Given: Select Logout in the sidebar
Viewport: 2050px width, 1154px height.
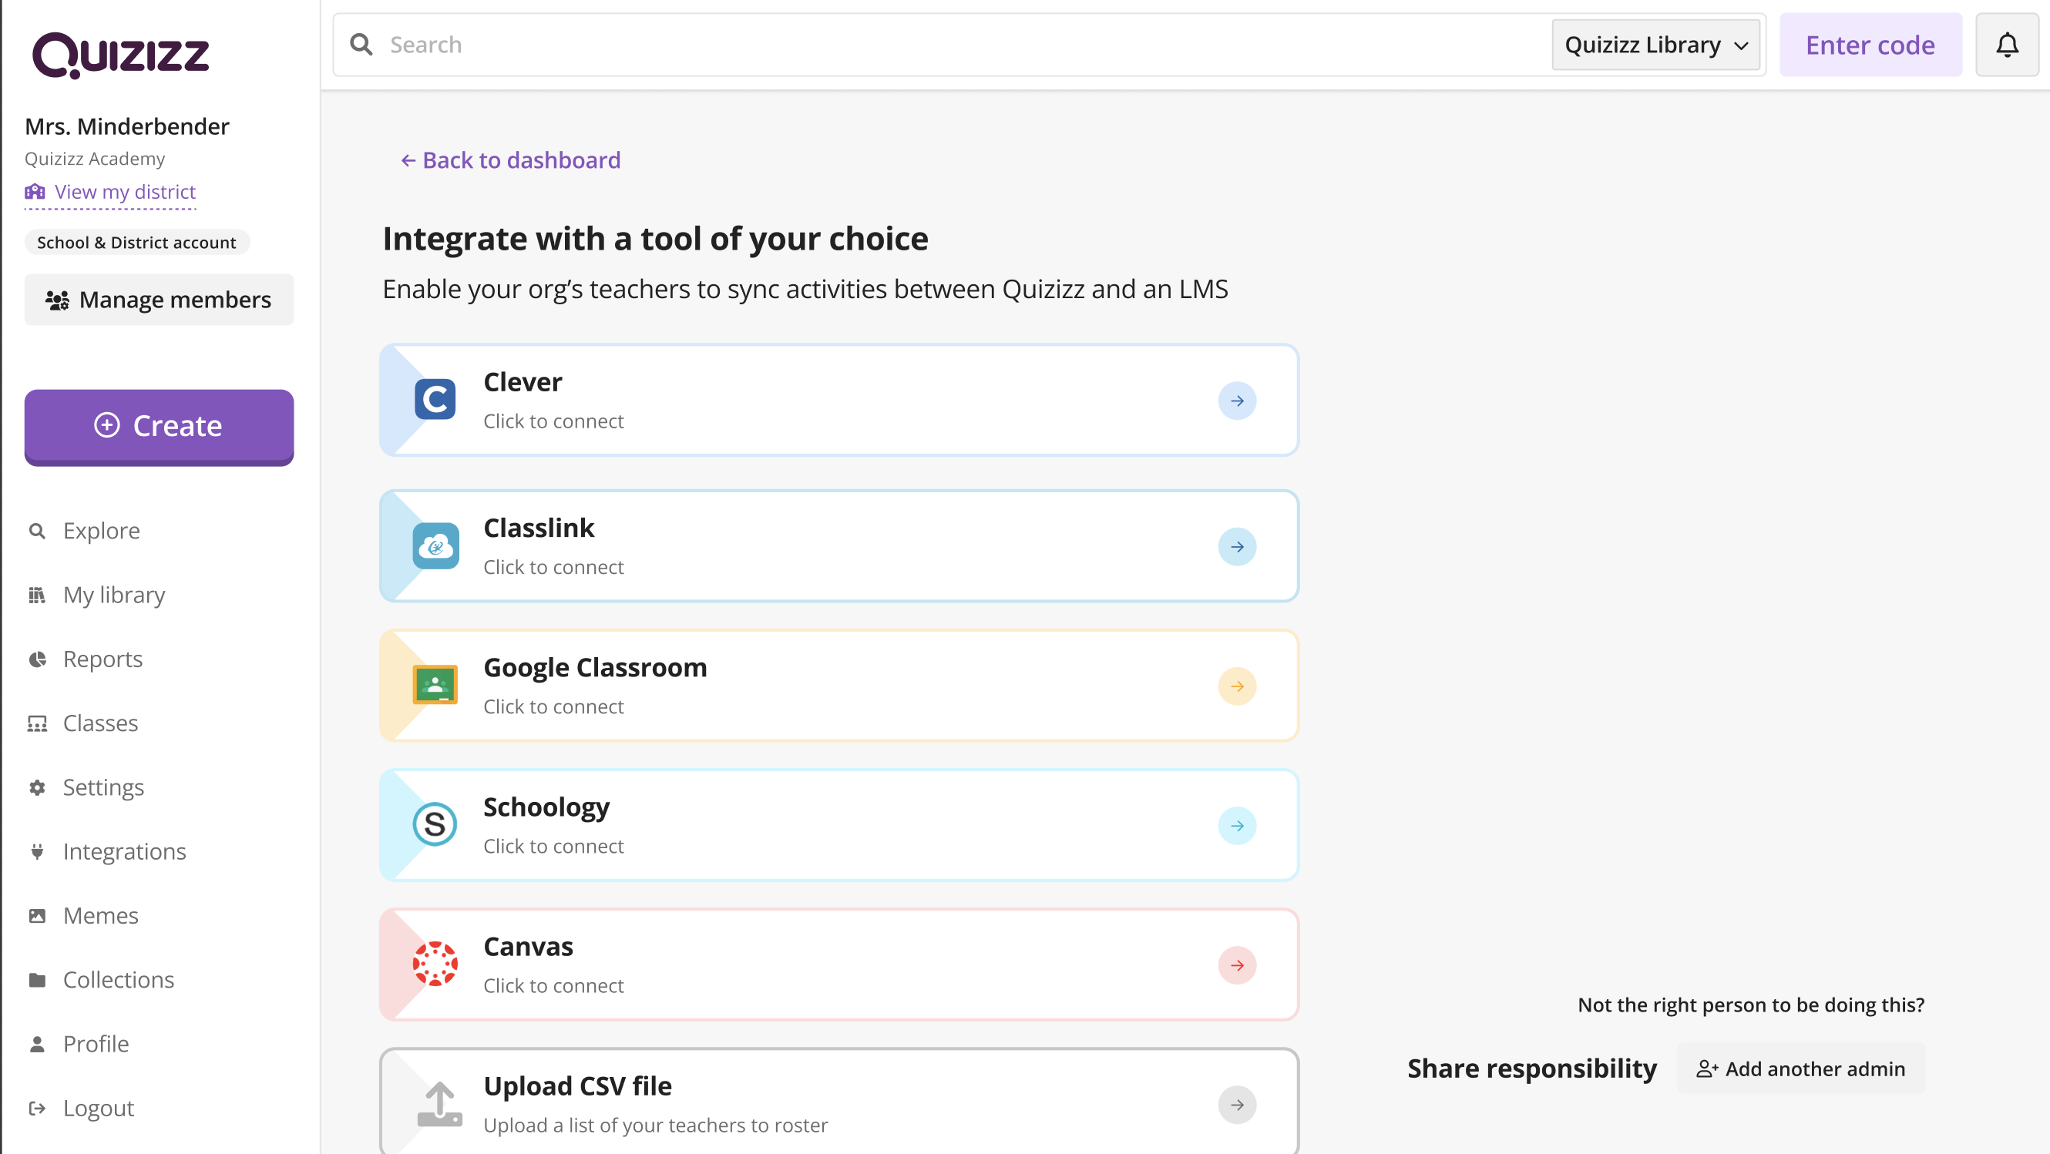Looking at the screenshot, I should [x=99, y=1109].
